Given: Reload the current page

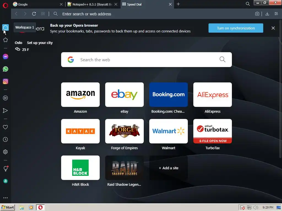Looking at the screenshot, I should (x=34, y=14).
